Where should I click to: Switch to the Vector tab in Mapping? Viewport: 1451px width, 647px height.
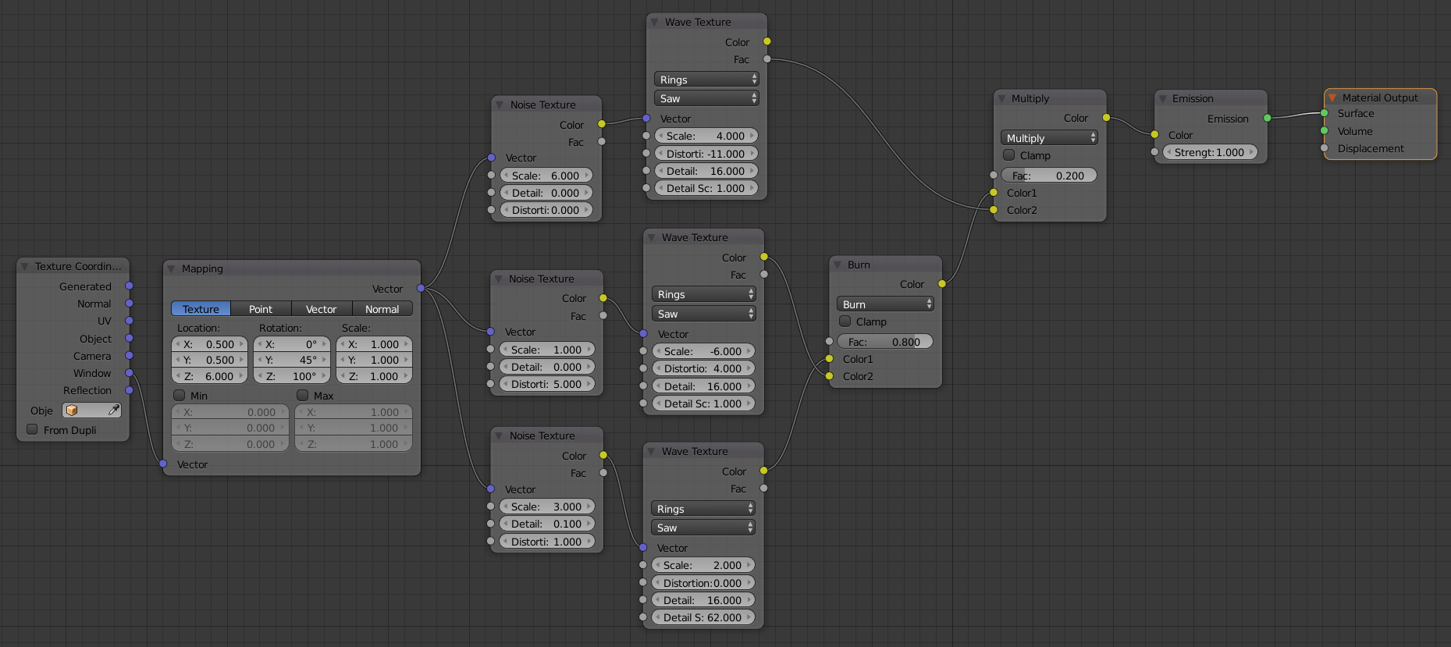322,309
